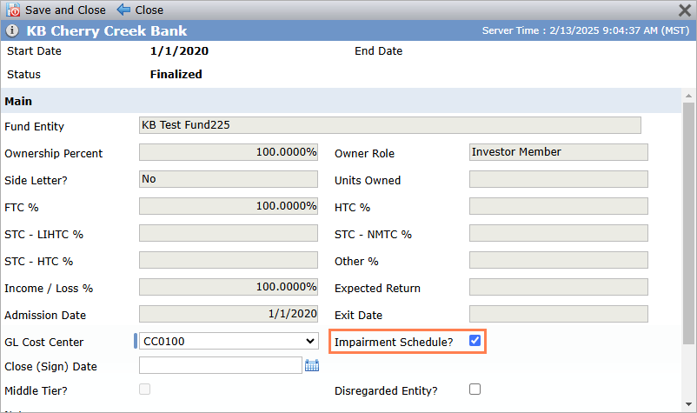This screenshot has width=697, height=413.
Task: Open the GL Cost Center dropdown
Action: [x=229, y=341]
